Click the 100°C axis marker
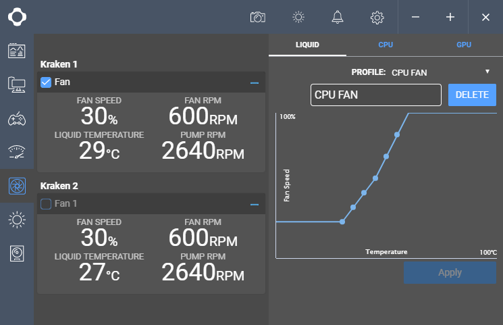Viewport: 503px width, 325px height. (x=488, y=253)
